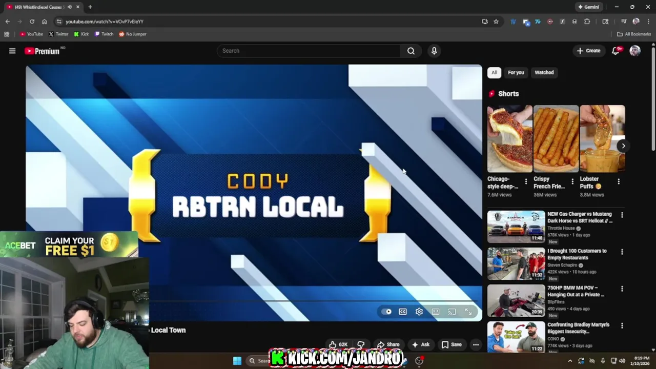Open video player settings gear
Image resolution: width=656 pixels, height=369 pixels.
[x=419, y=312]
